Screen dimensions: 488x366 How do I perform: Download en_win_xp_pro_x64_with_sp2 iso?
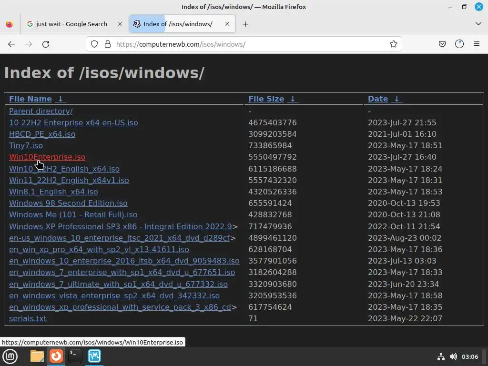(99, 250)
